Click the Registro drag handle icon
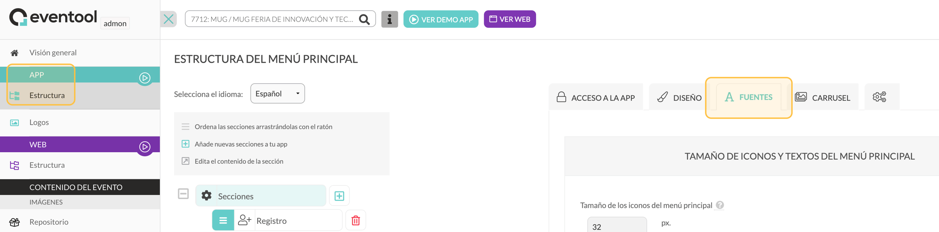The height and width of the screenshot is (232, 939). point(223,220)
